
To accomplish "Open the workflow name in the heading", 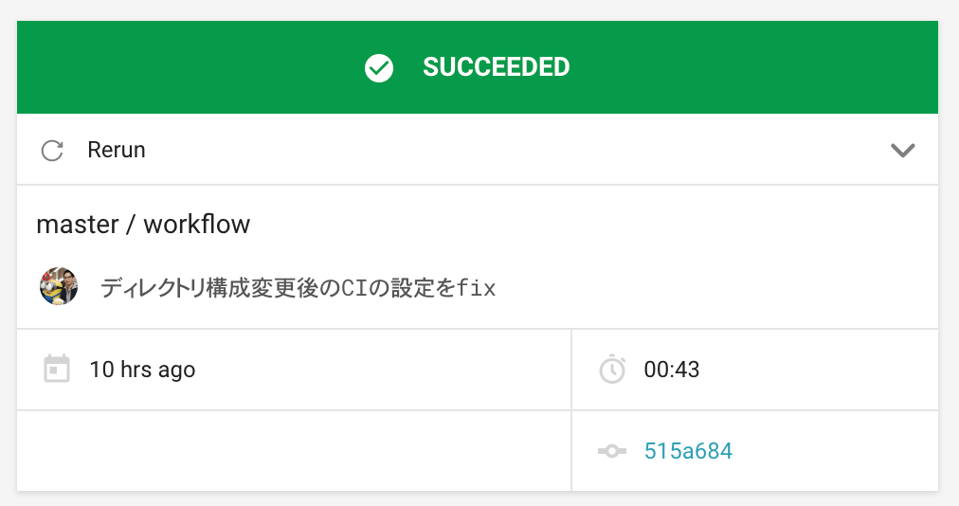I will tap(196, 225).
